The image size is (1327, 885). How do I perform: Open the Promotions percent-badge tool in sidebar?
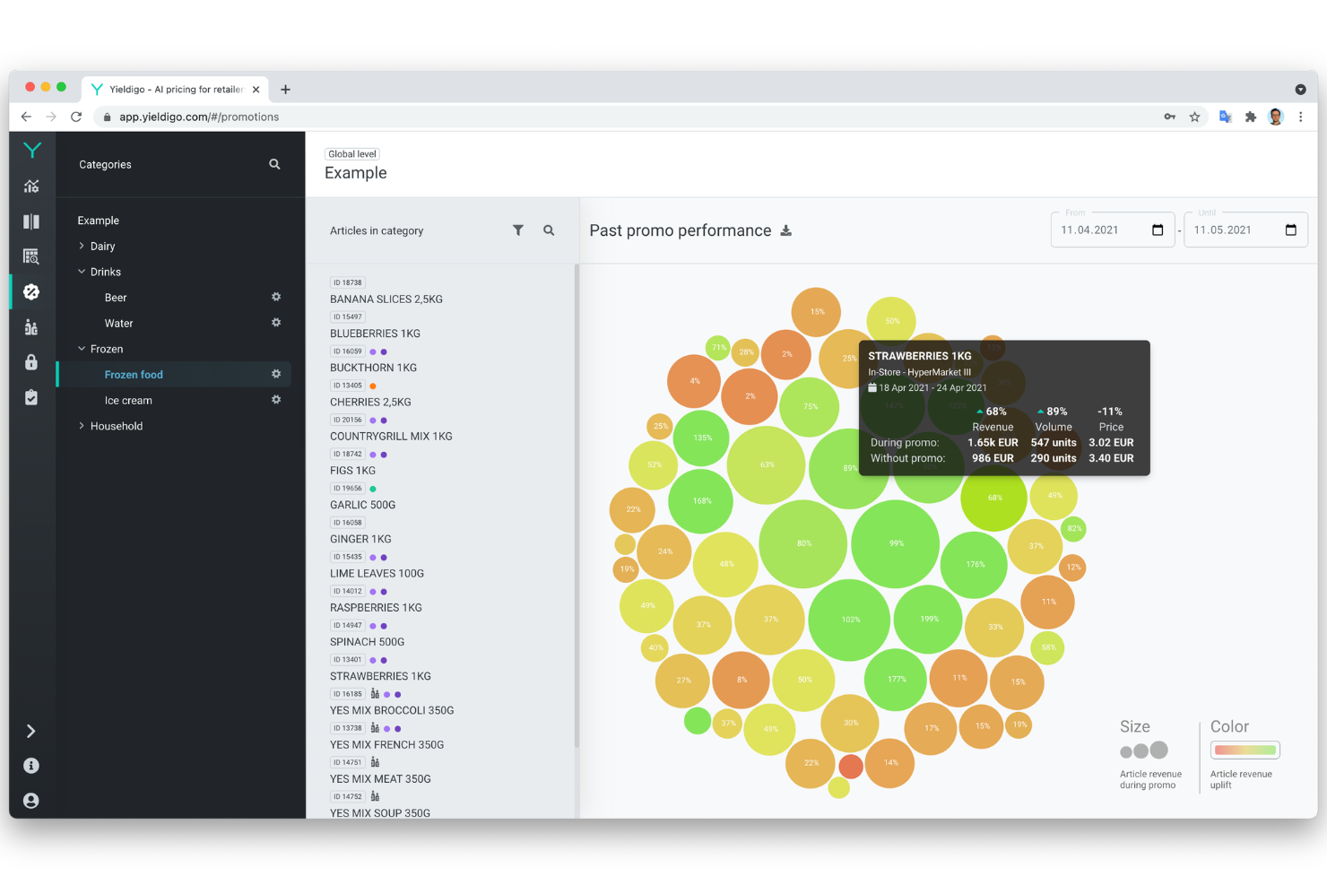[31, 291]
